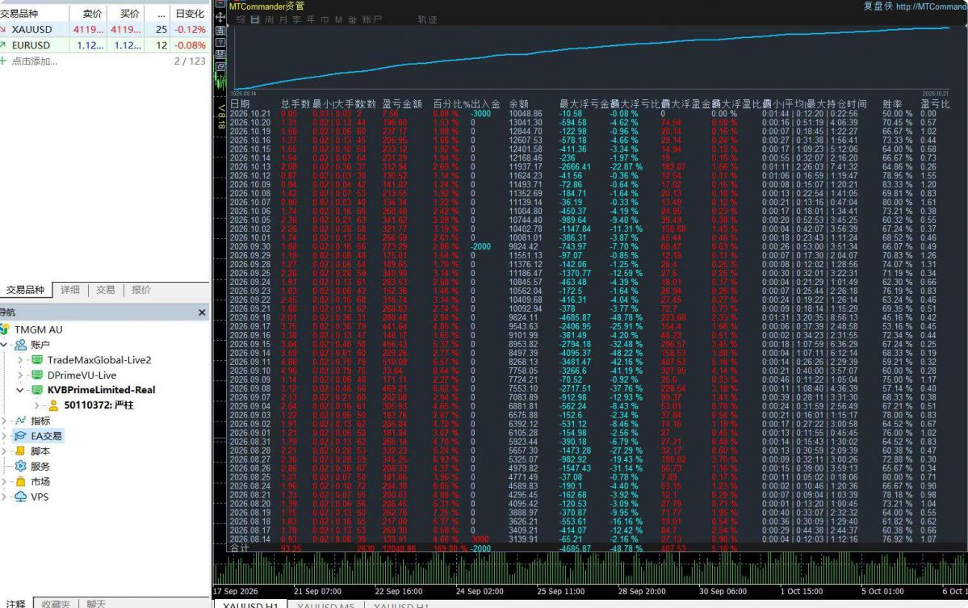This screenshot has height=608, width=968.
Task: Open the question mark help icon
Action: [x=220, y=43]
